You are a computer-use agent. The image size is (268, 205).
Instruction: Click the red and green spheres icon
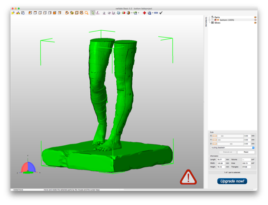pos(123,13)
